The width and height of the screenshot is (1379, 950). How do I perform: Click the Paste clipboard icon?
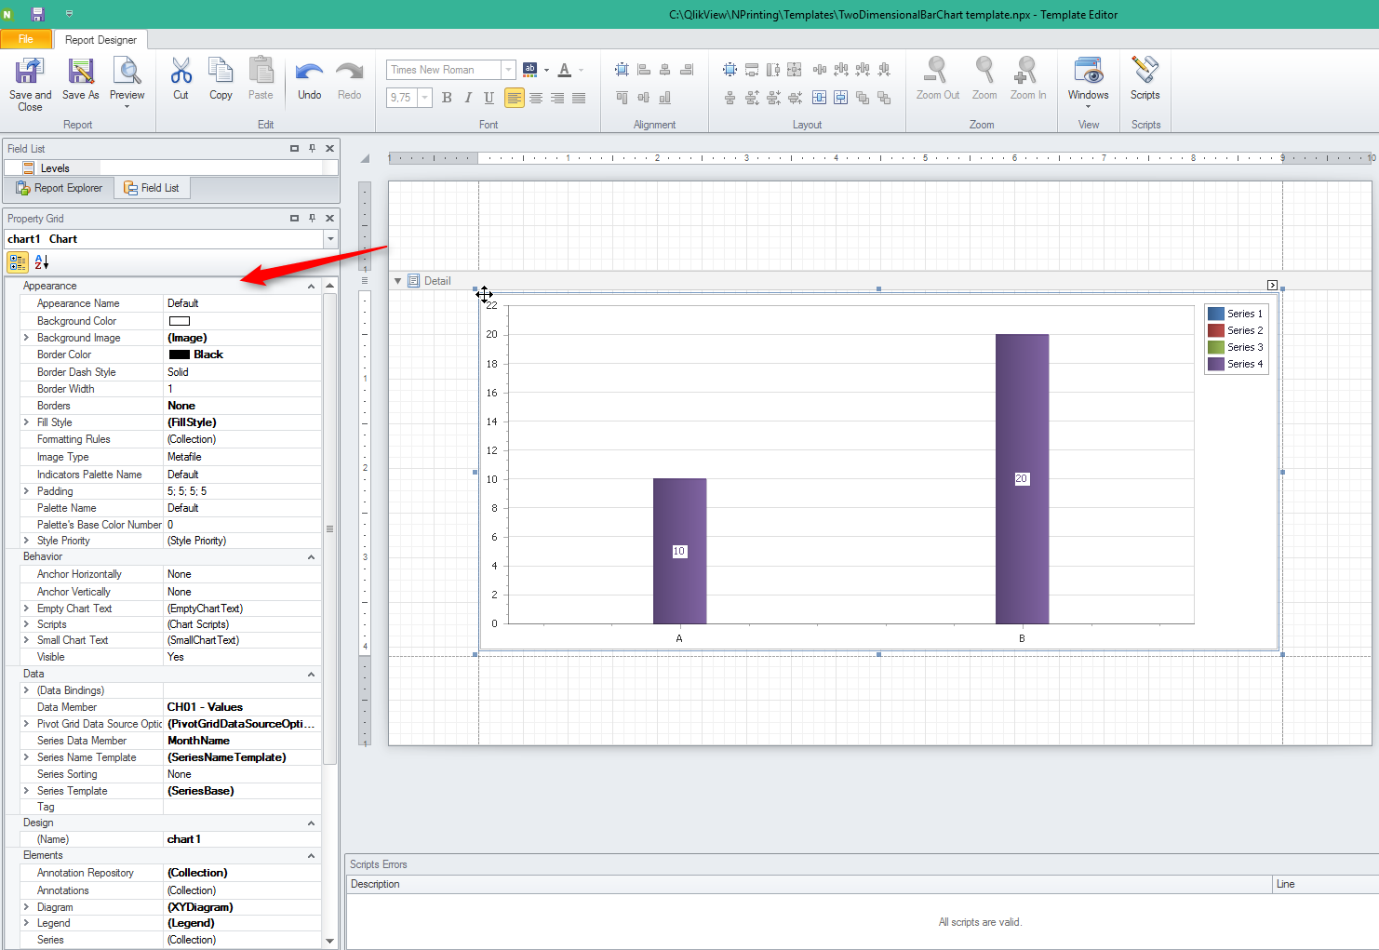(x=261, y=71)
